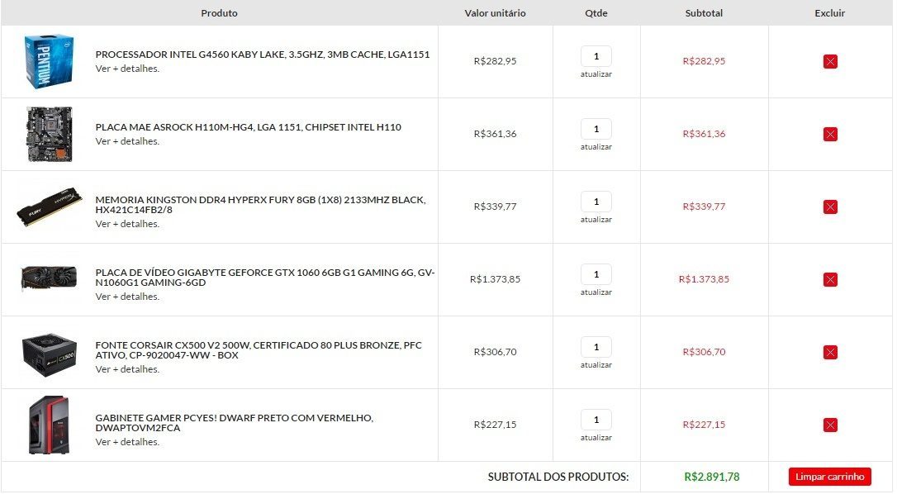The width and height of the screenshot is (897, 494).
Task: Remove the Corsair CX500 power supply item
Action: (830, 352)
